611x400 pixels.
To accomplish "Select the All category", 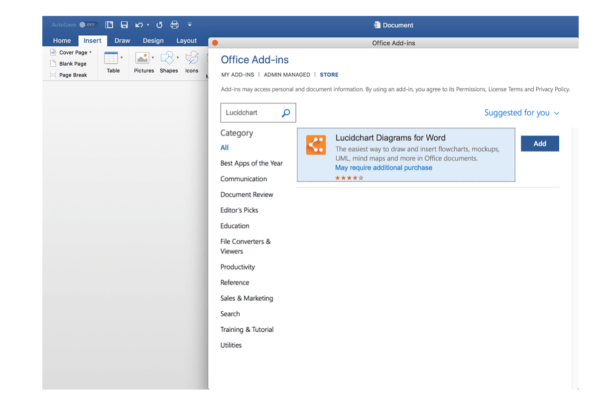I will (225, 147).
